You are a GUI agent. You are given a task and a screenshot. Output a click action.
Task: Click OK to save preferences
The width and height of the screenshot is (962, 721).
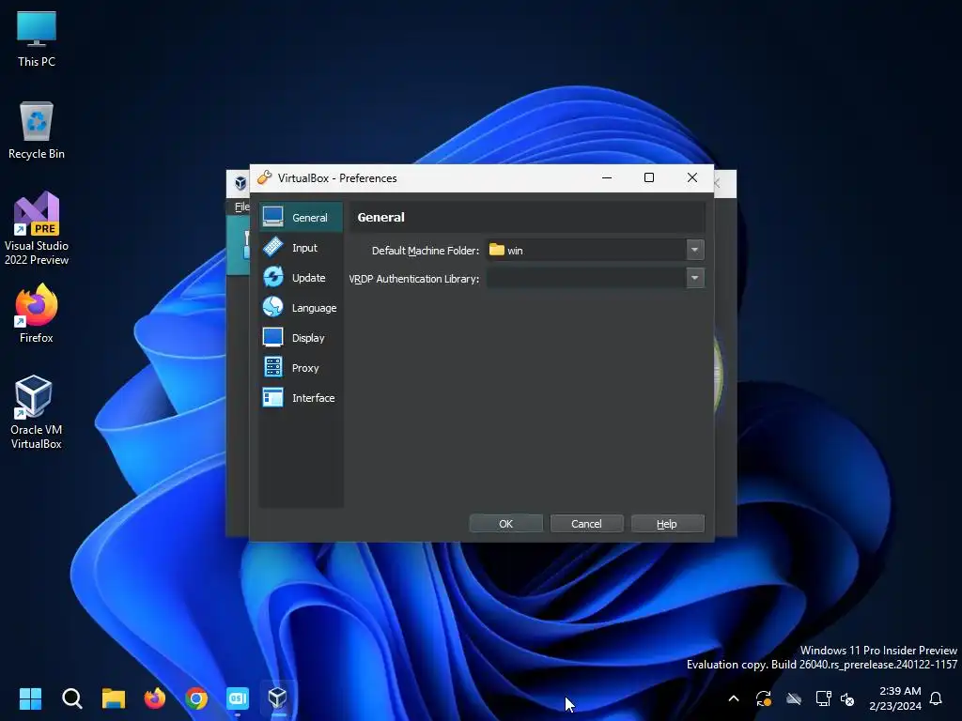coord(505,524)
